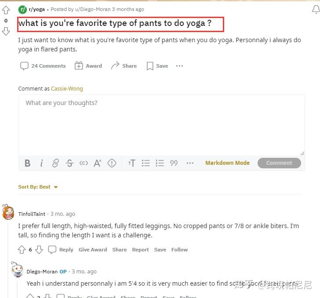Open the post's more options menu
This screenshot has width=320, height=298.
(179, 66)
